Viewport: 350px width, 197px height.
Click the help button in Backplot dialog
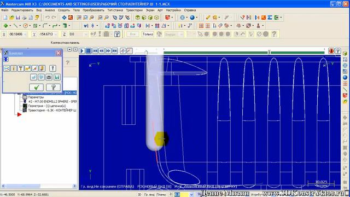tap(53, 88)
